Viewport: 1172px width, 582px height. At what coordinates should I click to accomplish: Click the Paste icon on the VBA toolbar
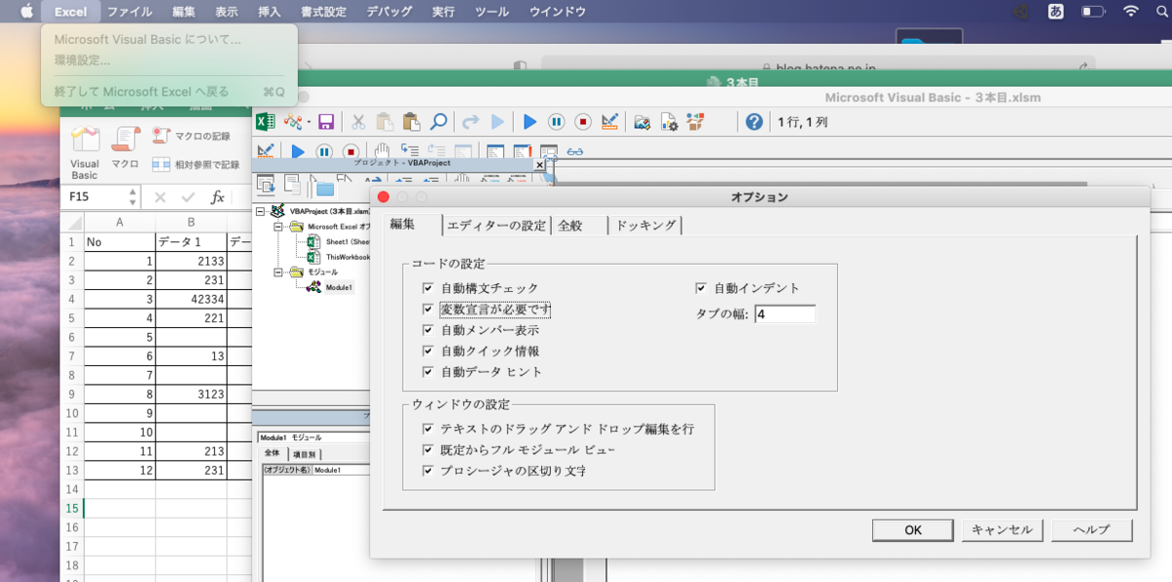(x=410, y=122)
